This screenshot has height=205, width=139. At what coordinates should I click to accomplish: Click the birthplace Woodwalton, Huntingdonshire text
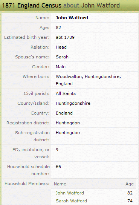coord(88,76)
